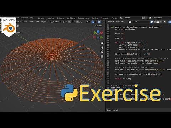The height and width of the screenshot is (128, 171).
Task: Run the script with the play button
Action: coord(164,22)
